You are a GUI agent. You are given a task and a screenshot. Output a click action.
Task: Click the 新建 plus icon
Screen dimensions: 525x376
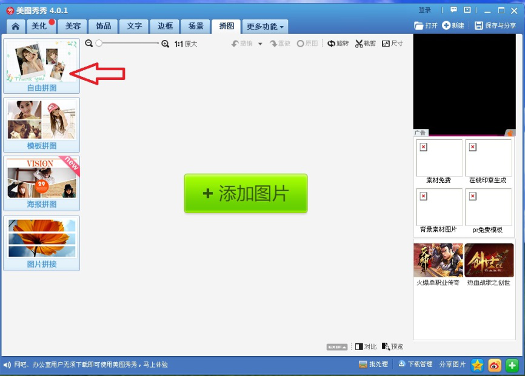(446, 25)
